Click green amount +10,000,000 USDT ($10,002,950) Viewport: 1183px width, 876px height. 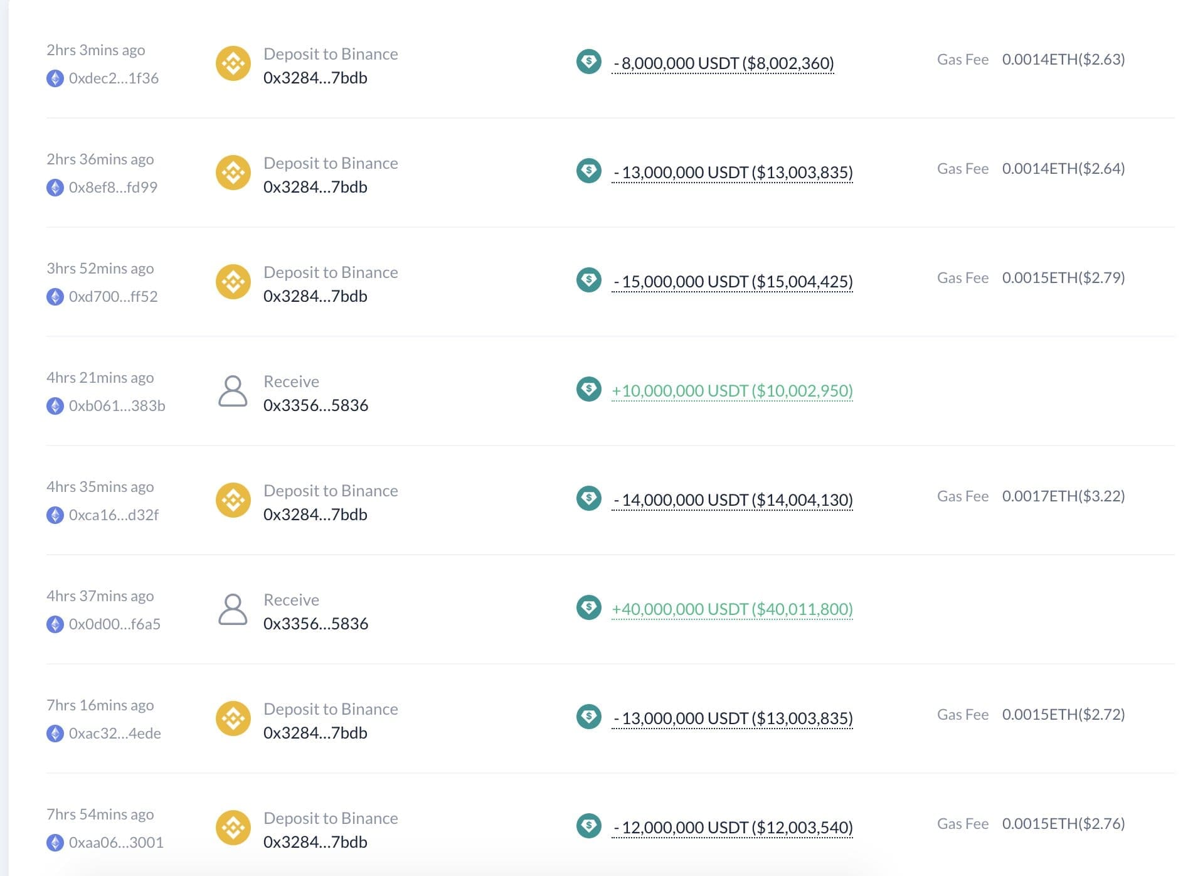pyautogui.click(x=733, y=391)
